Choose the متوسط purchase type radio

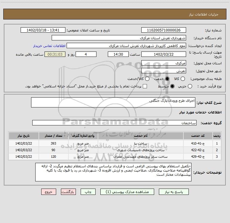[172, 86]
